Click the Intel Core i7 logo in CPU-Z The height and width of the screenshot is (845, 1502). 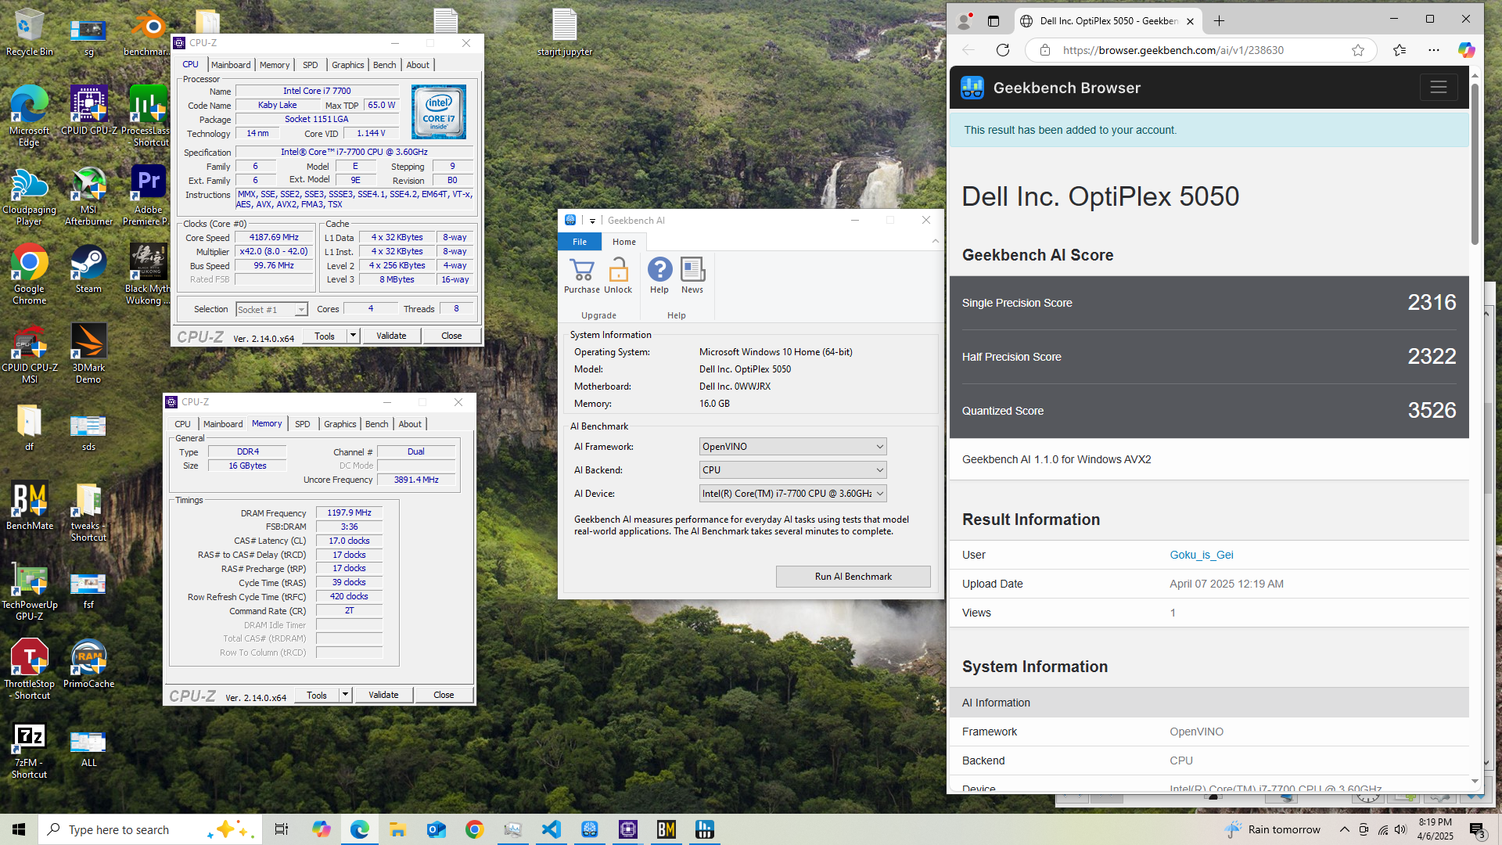click(439, 112)
